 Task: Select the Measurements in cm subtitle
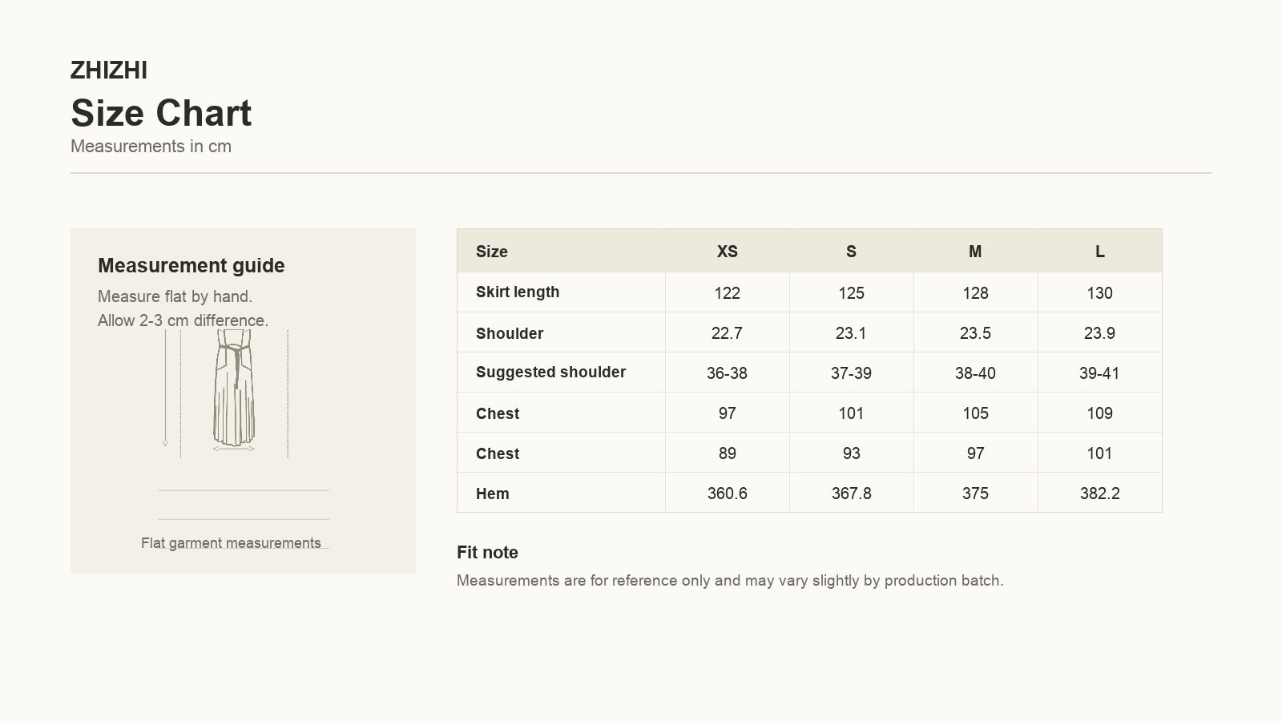[151, 147]
